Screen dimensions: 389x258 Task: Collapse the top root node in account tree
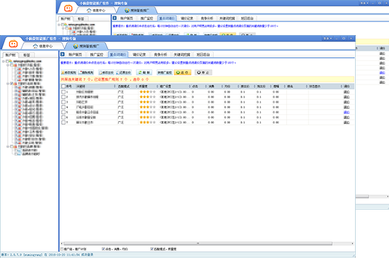pyautogui.click(x=5, y=62)
